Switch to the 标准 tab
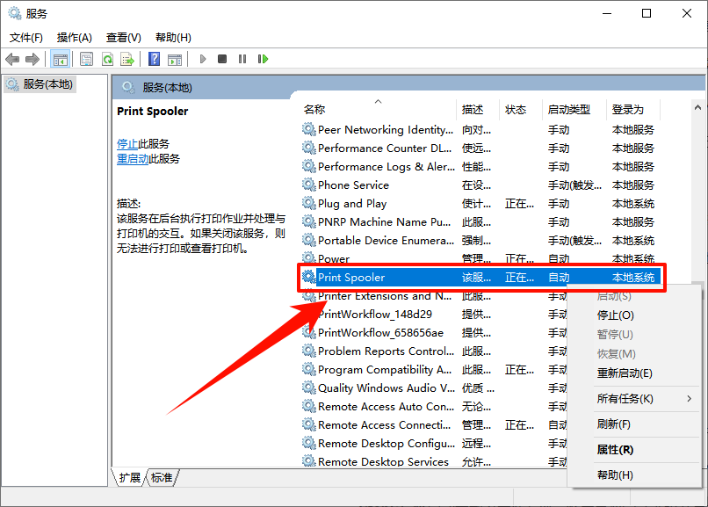708x507 pixels. tap(162, 478)
